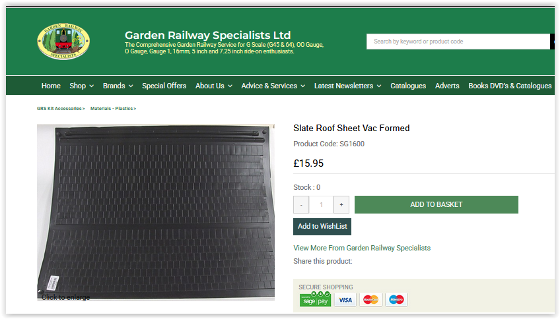Viewport: 560px width, 319px height.
Task: Open View More From Garden Railway Specialists
Action: pyautogui.click(x=362, y=248)
